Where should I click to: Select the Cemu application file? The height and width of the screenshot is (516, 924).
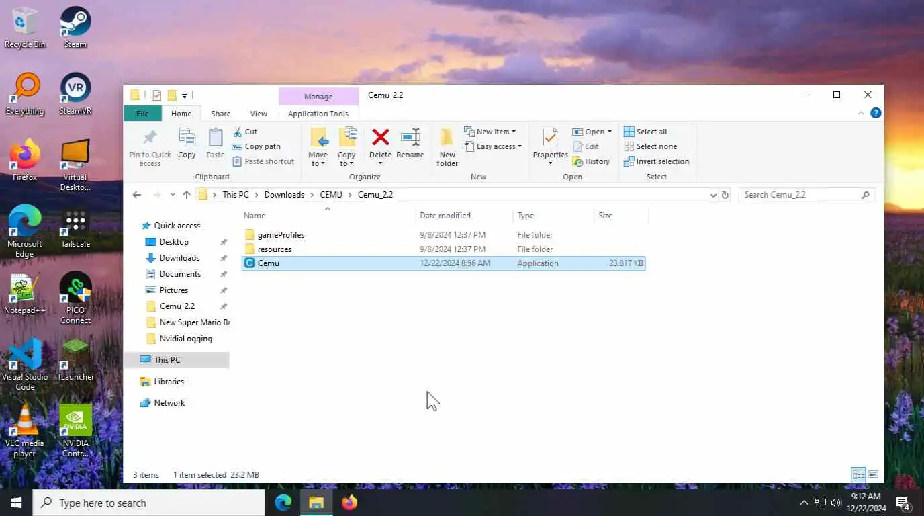click(x=443, y=263)
